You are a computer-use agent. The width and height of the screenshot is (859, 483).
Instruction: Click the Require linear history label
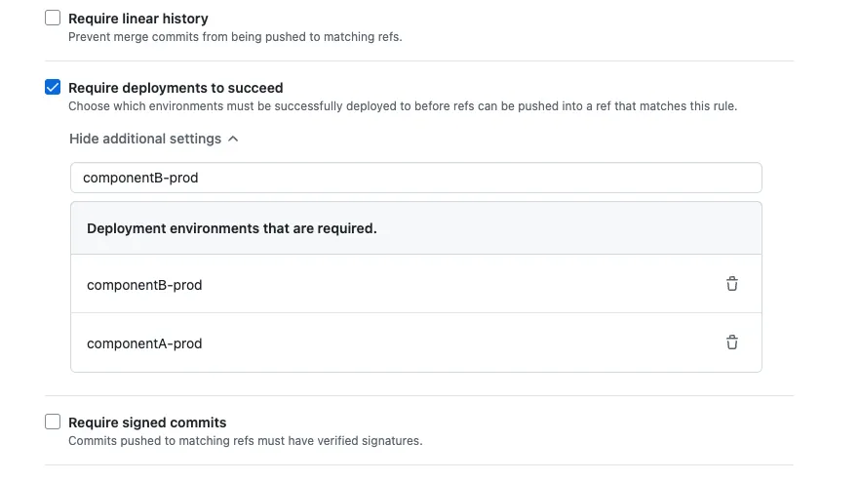point(138,19)
